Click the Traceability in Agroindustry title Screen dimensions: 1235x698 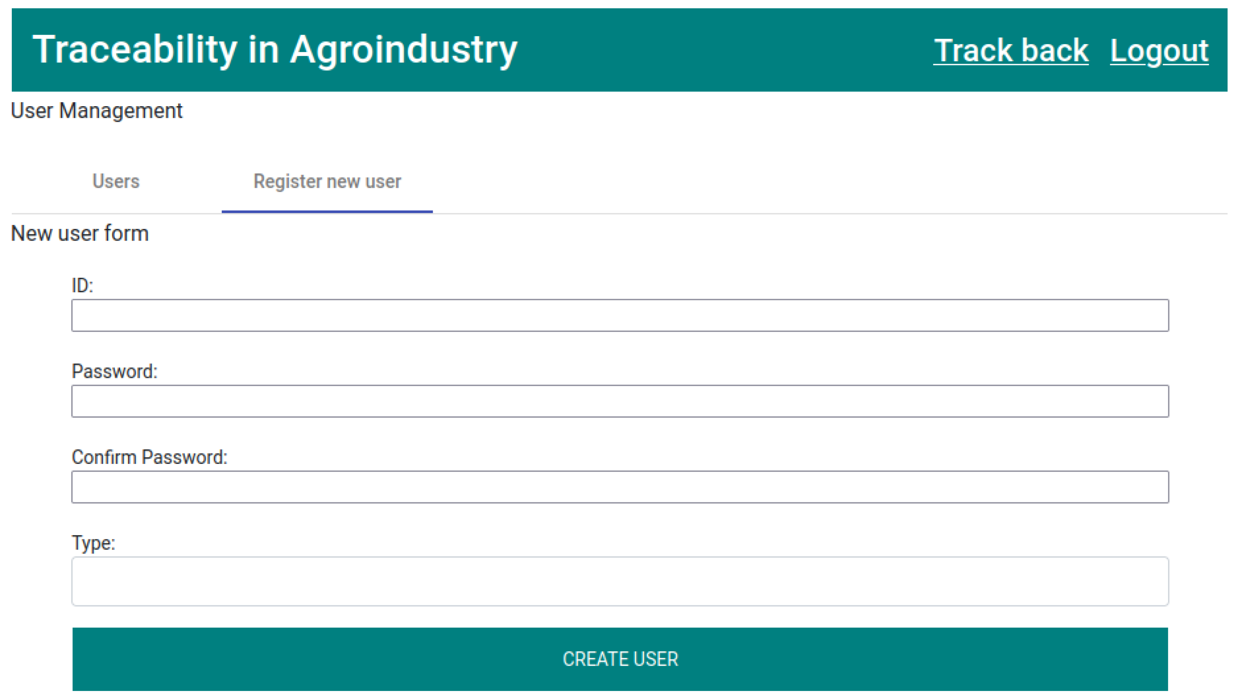(x=275, y=49)
